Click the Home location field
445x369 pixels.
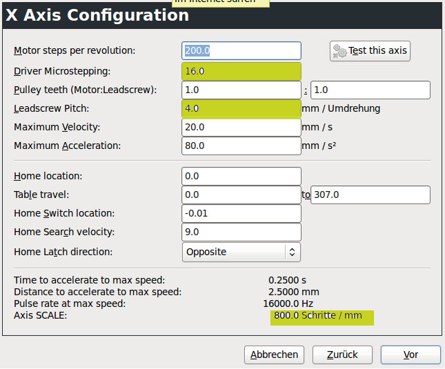click(241, 177)
